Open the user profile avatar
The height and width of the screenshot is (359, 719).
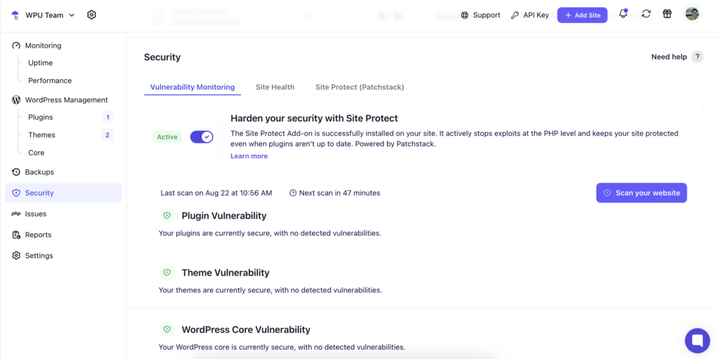(x=692, y=14)
